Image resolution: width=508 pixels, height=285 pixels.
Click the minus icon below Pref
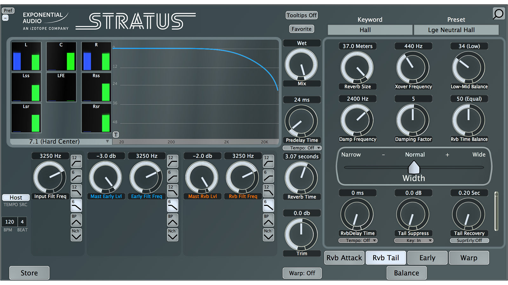click(5, 18)
